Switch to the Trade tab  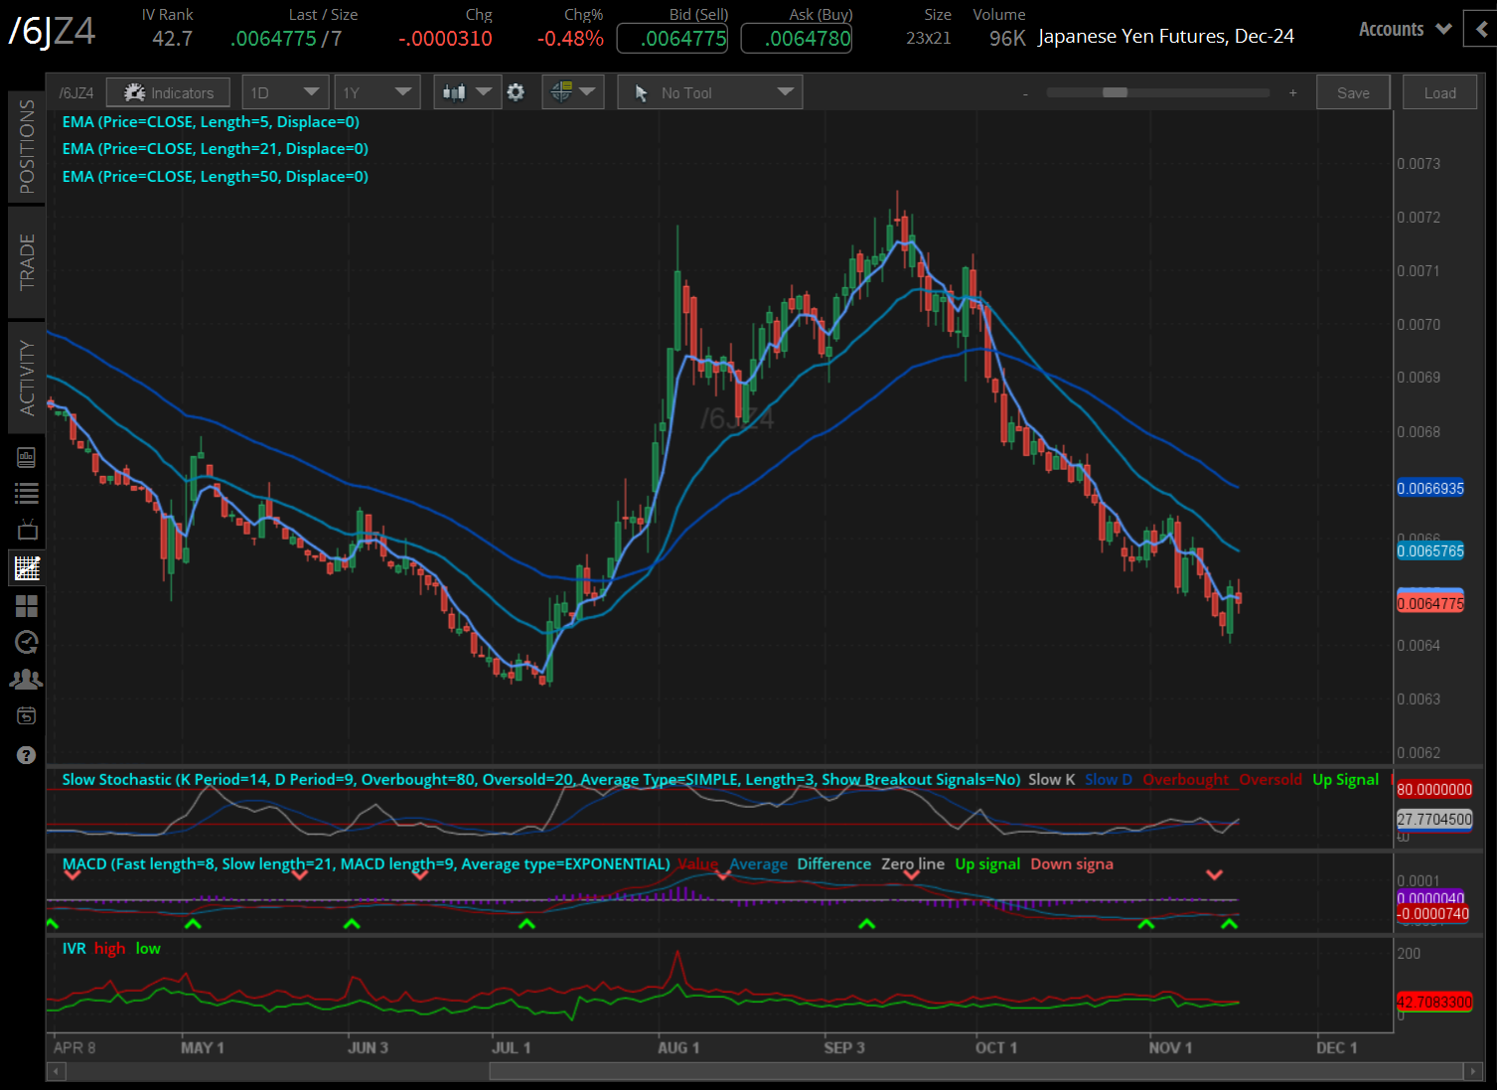pos(27,261)
